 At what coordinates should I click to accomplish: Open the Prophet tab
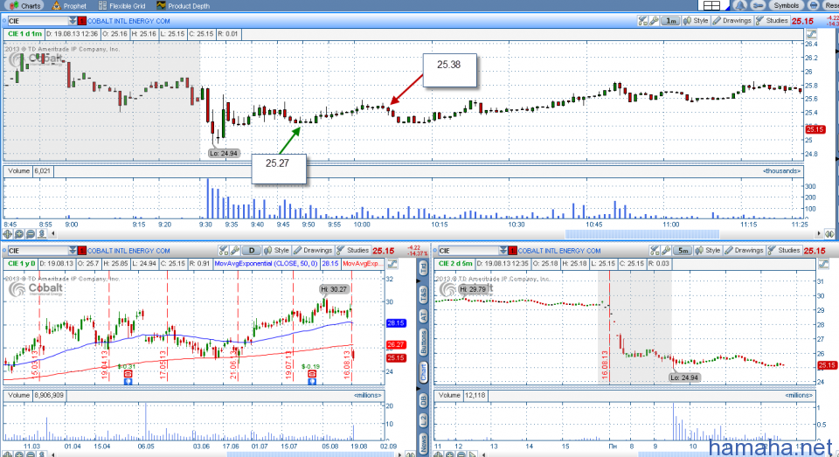[x=69, y=6]
